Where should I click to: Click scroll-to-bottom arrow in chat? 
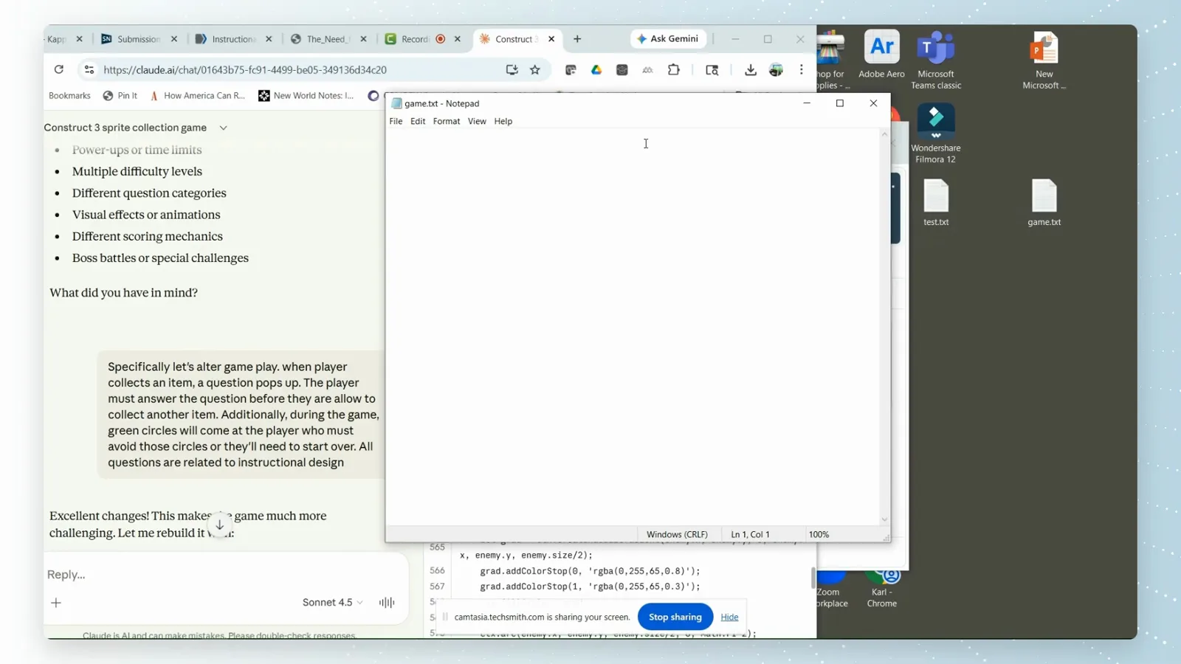tap(219, 525)
